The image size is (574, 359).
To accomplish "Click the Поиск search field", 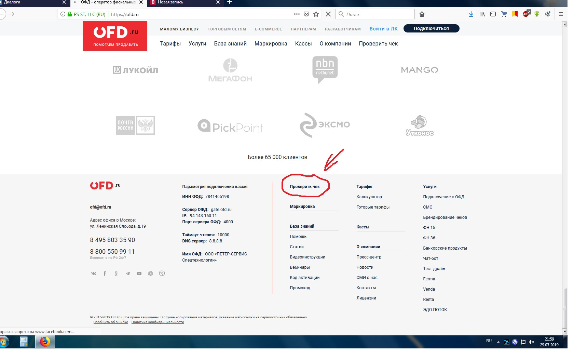I will (375, 14).
